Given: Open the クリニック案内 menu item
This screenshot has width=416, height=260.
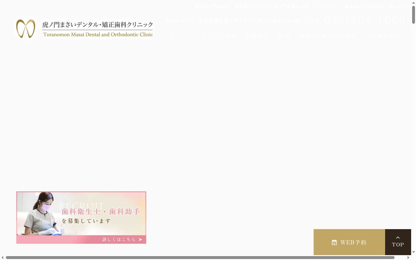Looking at the screenshot, I should [216, 36].
